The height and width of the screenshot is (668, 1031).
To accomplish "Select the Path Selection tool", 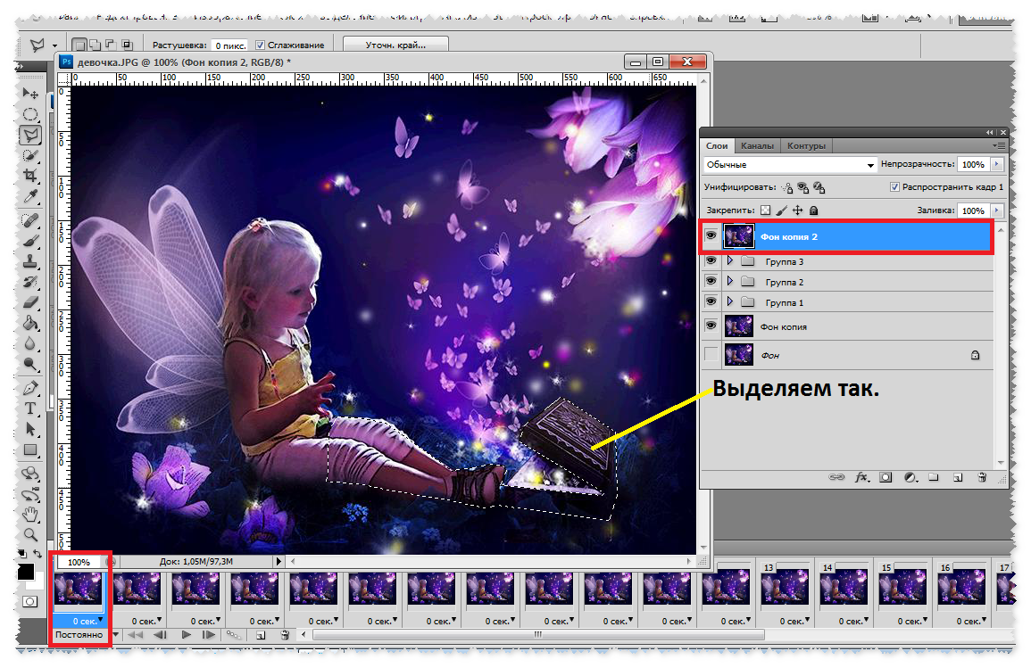I will (x=30, y=430).
